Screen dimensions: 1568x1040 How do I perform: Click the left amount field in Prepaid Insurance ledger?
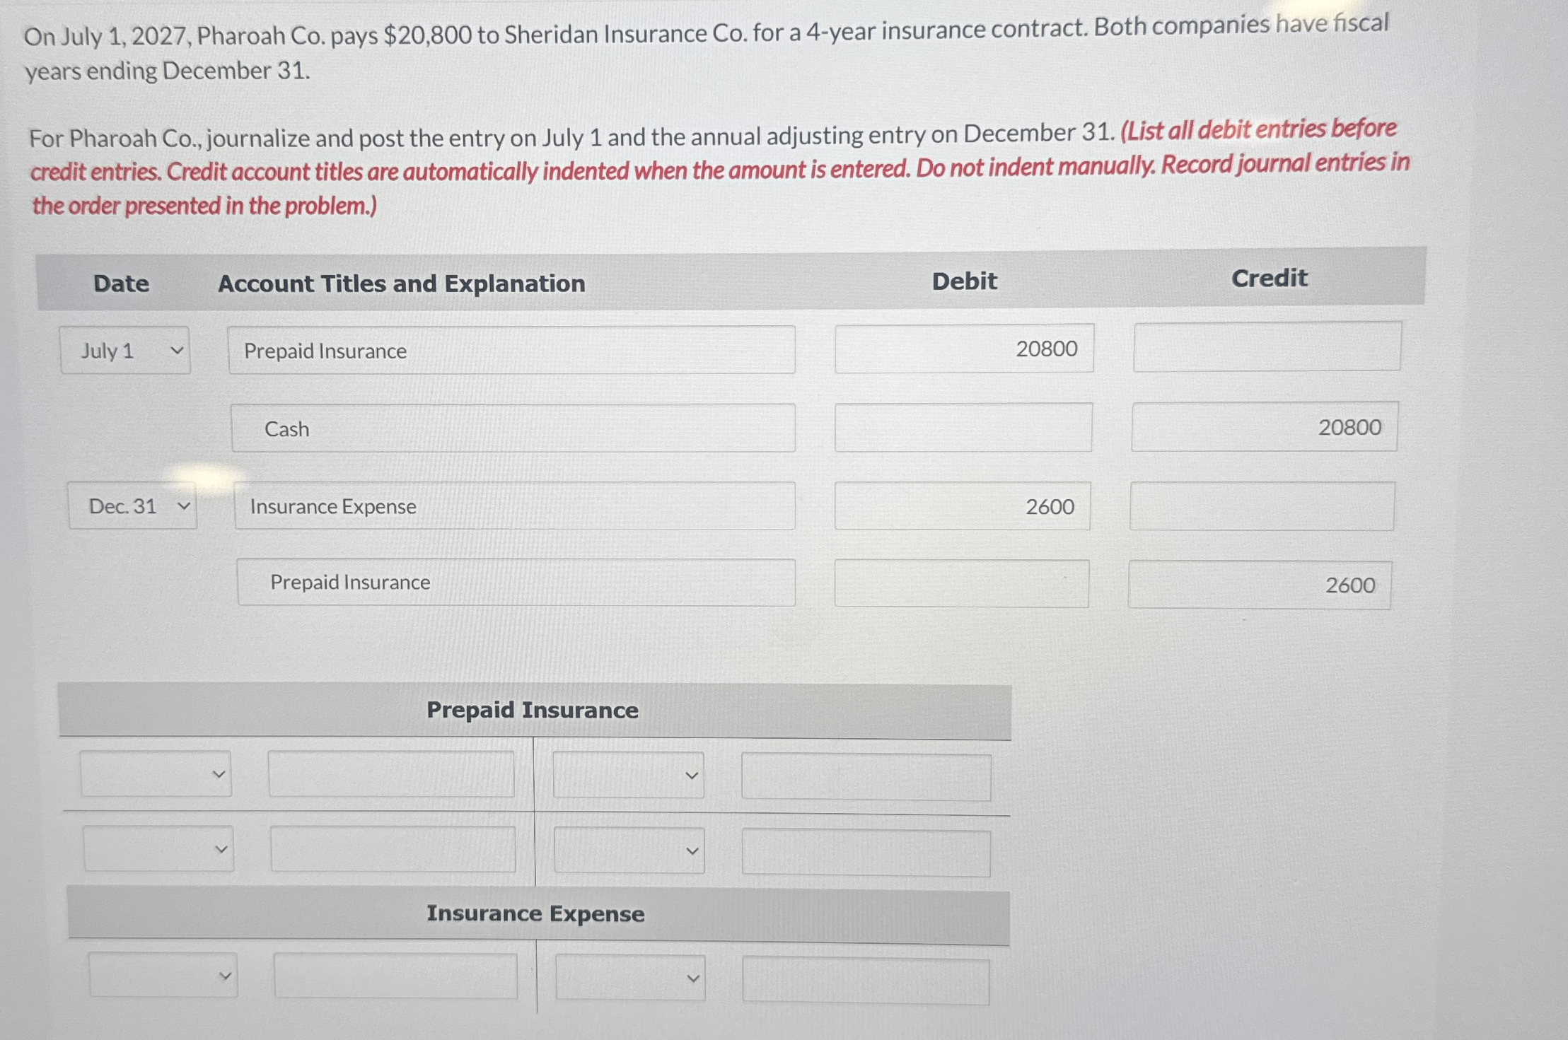[390, 775]
